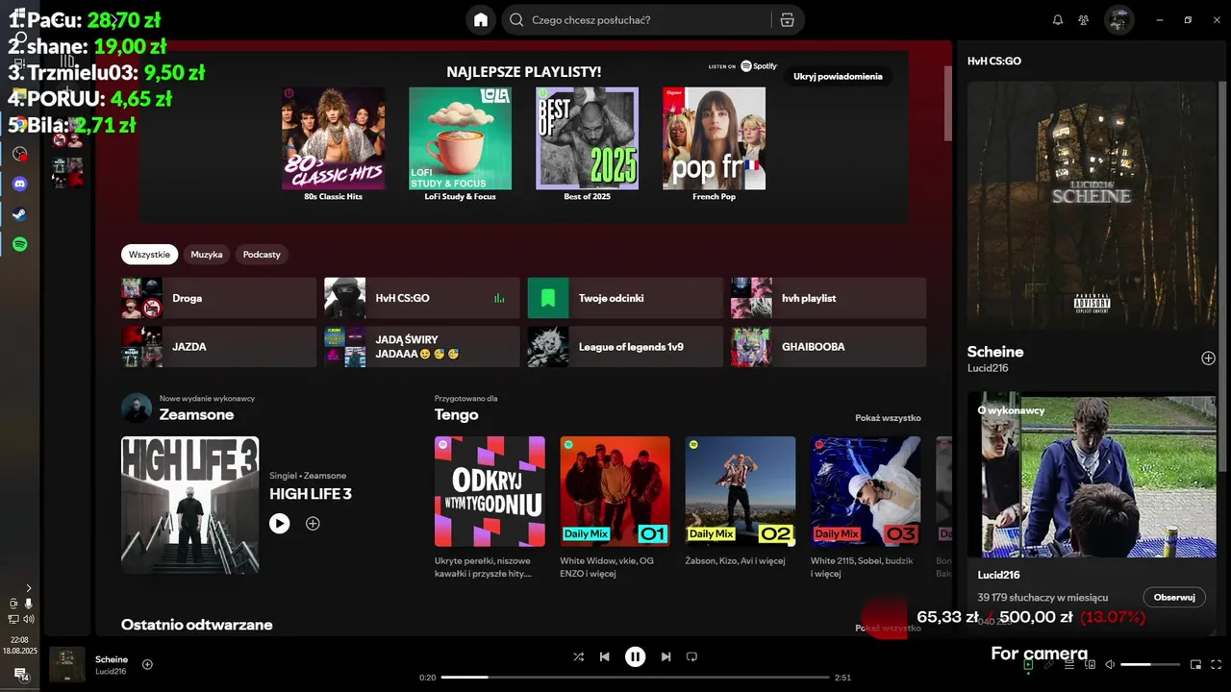Open Connect to a device icon
This screenshot has width=1231, height=692.
pos(1089,664)
